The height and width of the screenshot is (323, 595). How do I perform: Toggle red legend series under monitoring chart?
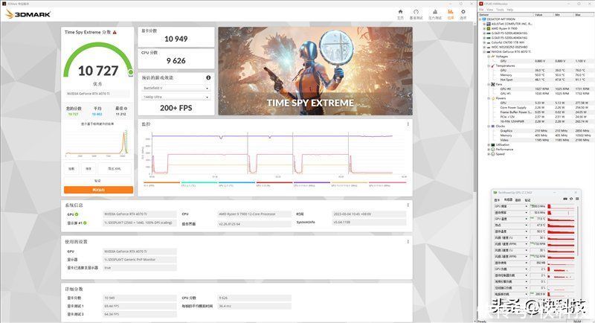click(274, 182)
